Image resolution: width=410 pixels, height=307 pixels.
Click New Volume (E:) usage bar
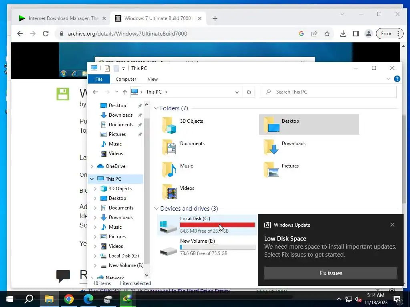pos(217,247)
